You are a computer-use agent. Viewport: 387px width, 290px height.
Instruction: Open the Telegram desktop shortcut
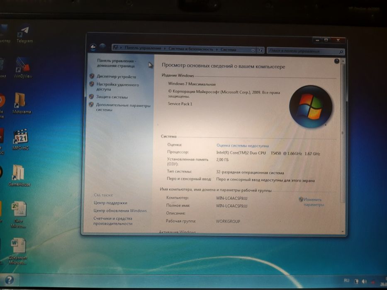point(24,34)
